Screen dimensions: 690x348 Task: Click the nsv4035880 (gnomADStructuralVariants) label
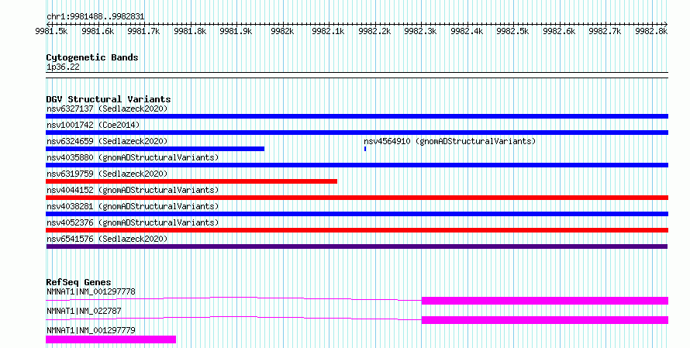[x=133, y=157]
